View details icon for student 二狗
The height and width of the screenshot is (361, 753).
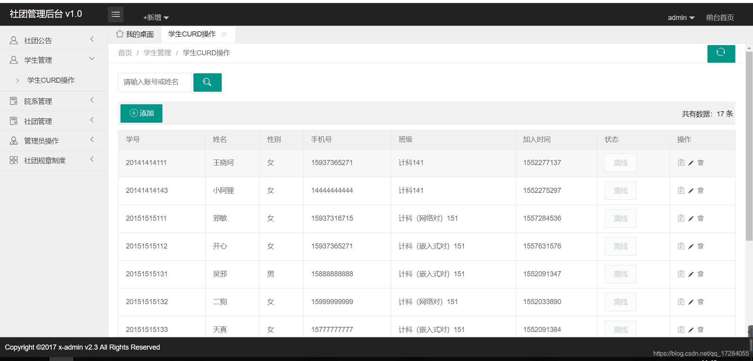coord(681,302)
